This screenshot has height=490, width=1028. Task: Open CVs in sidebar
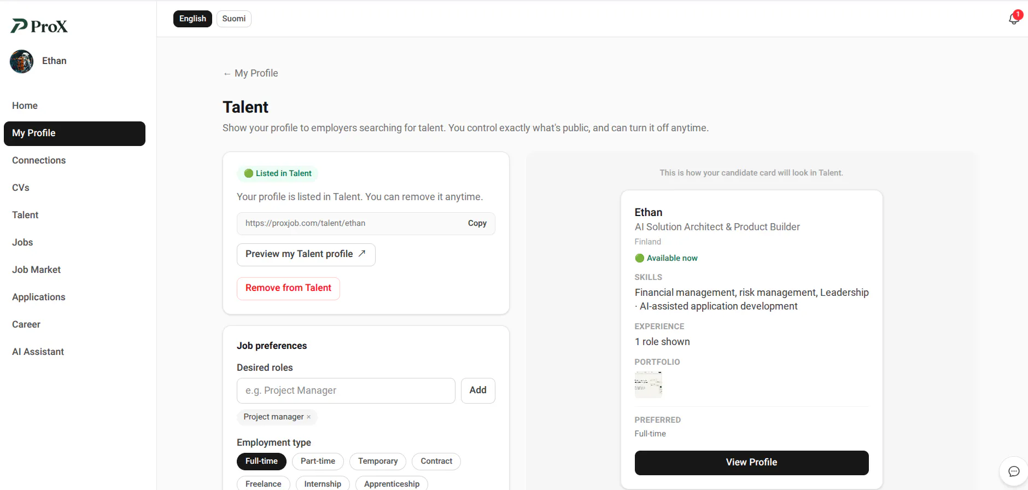tap(74, 188)
